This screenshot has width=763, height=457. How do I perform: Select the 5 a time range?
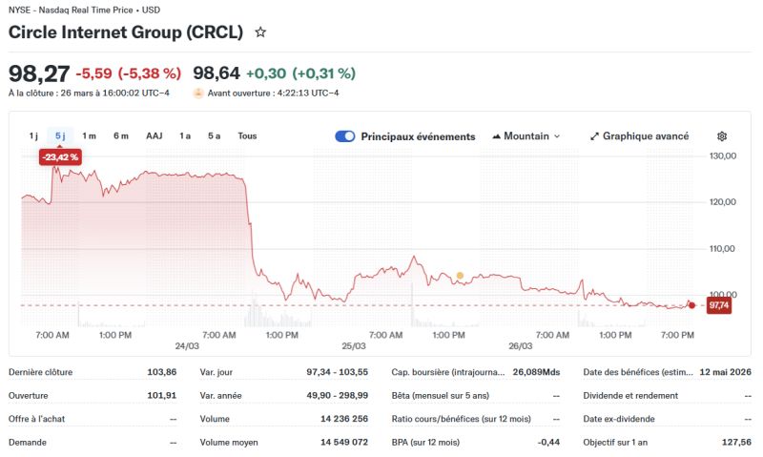[214, 135]
